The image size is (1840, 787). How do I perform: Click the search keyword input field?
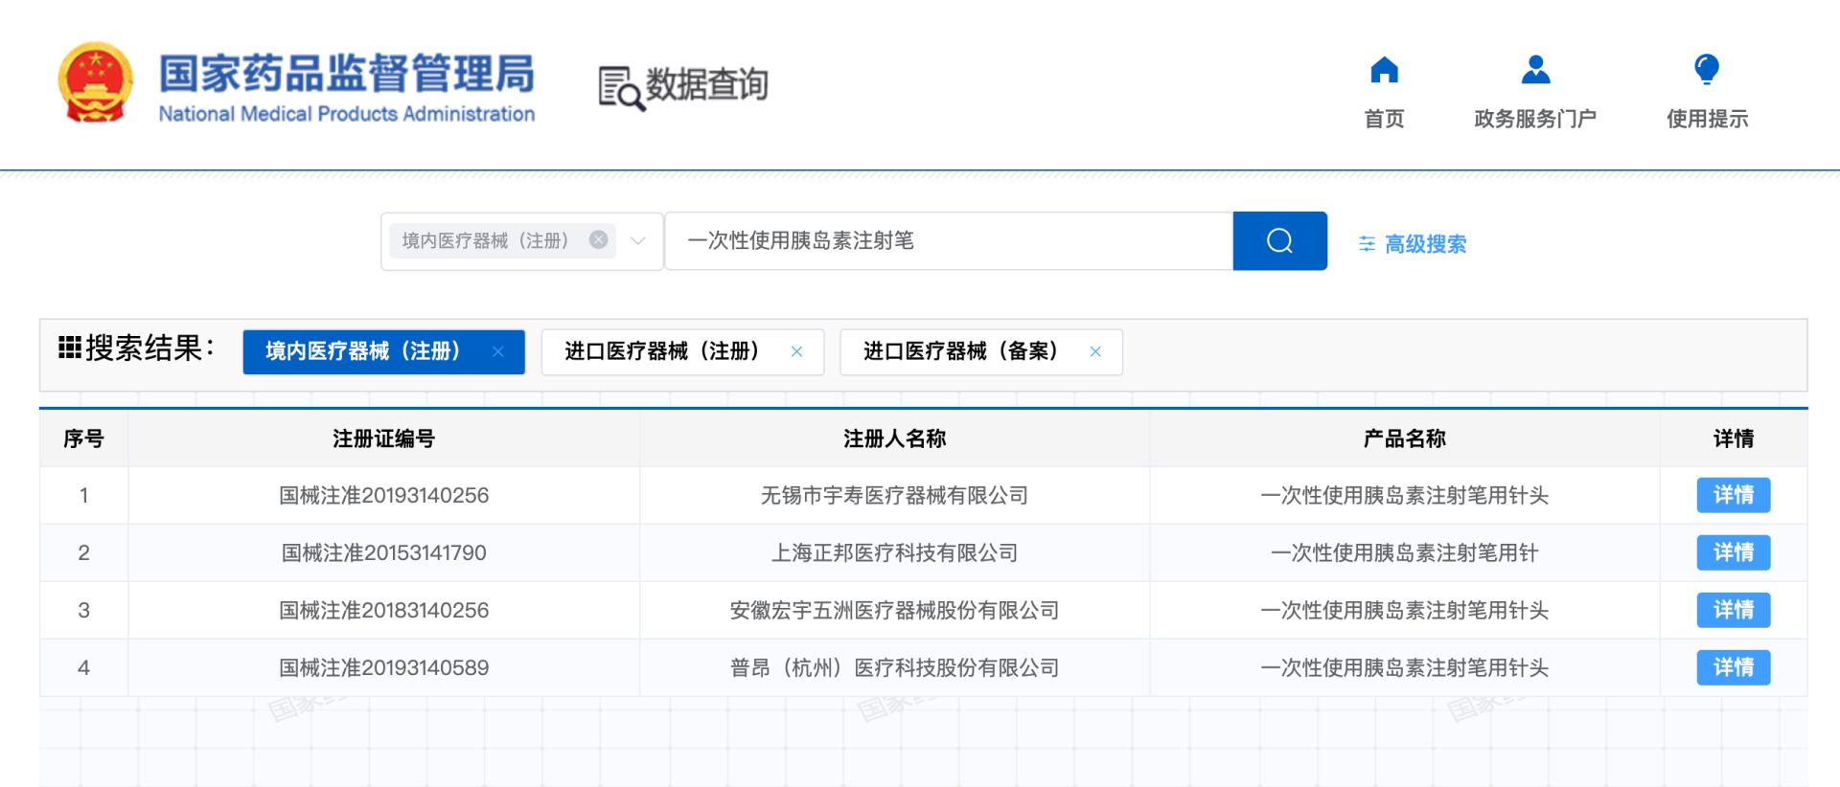949,241
